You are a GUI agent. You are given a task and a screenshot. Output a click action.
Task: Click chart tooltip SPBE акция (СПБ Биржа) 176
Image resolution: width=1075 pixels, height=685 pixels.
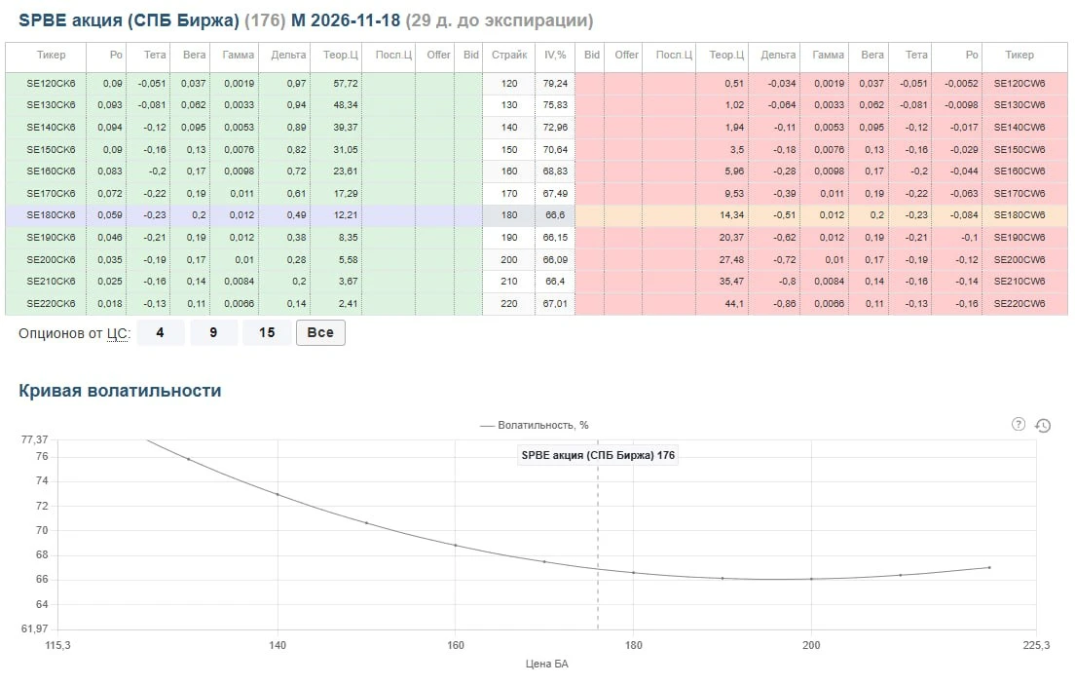(598, 455)
